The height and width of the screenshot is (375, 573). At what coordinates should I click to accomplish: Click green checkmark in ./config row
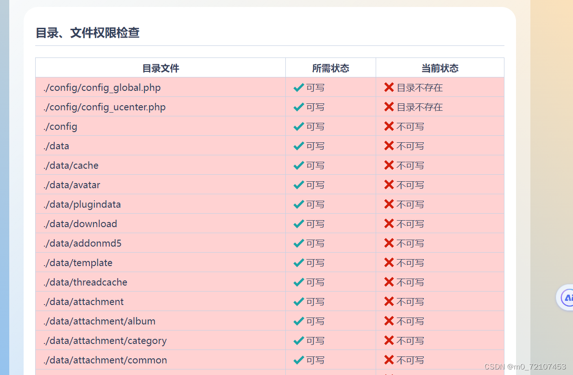click(299, 126)
